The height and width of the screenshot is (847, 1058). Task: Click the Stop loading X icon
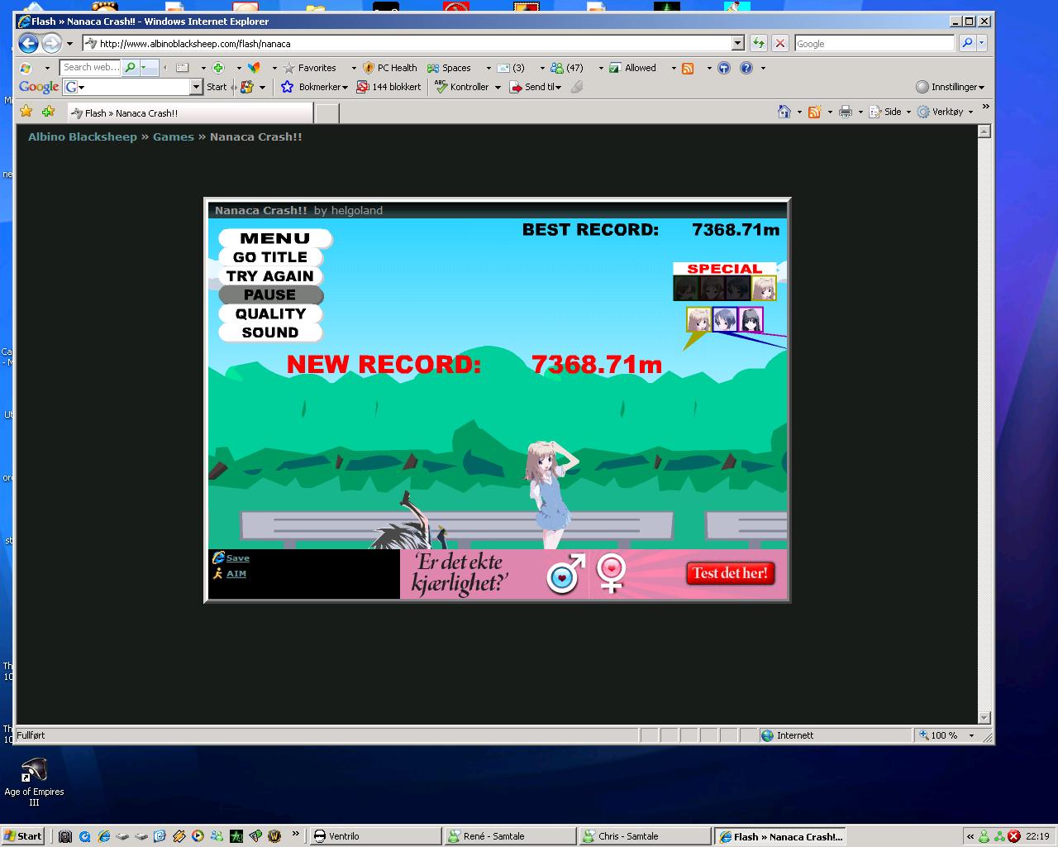click(779, 44)
